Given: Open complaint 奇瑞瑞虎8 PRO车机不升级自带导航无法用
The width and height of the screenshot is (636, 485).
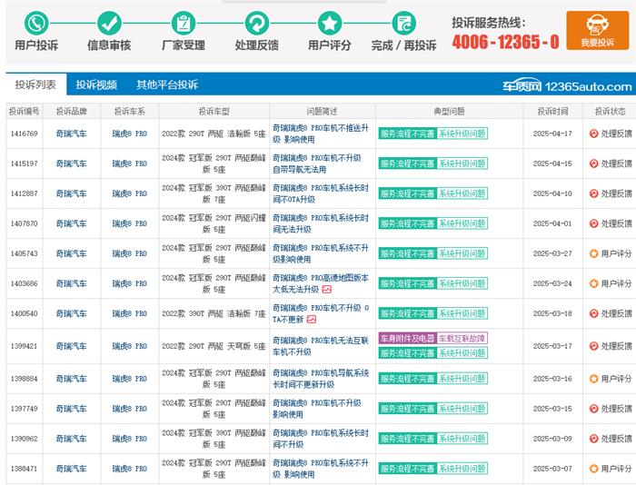Looking at the screenshot, I should point(317,163).
